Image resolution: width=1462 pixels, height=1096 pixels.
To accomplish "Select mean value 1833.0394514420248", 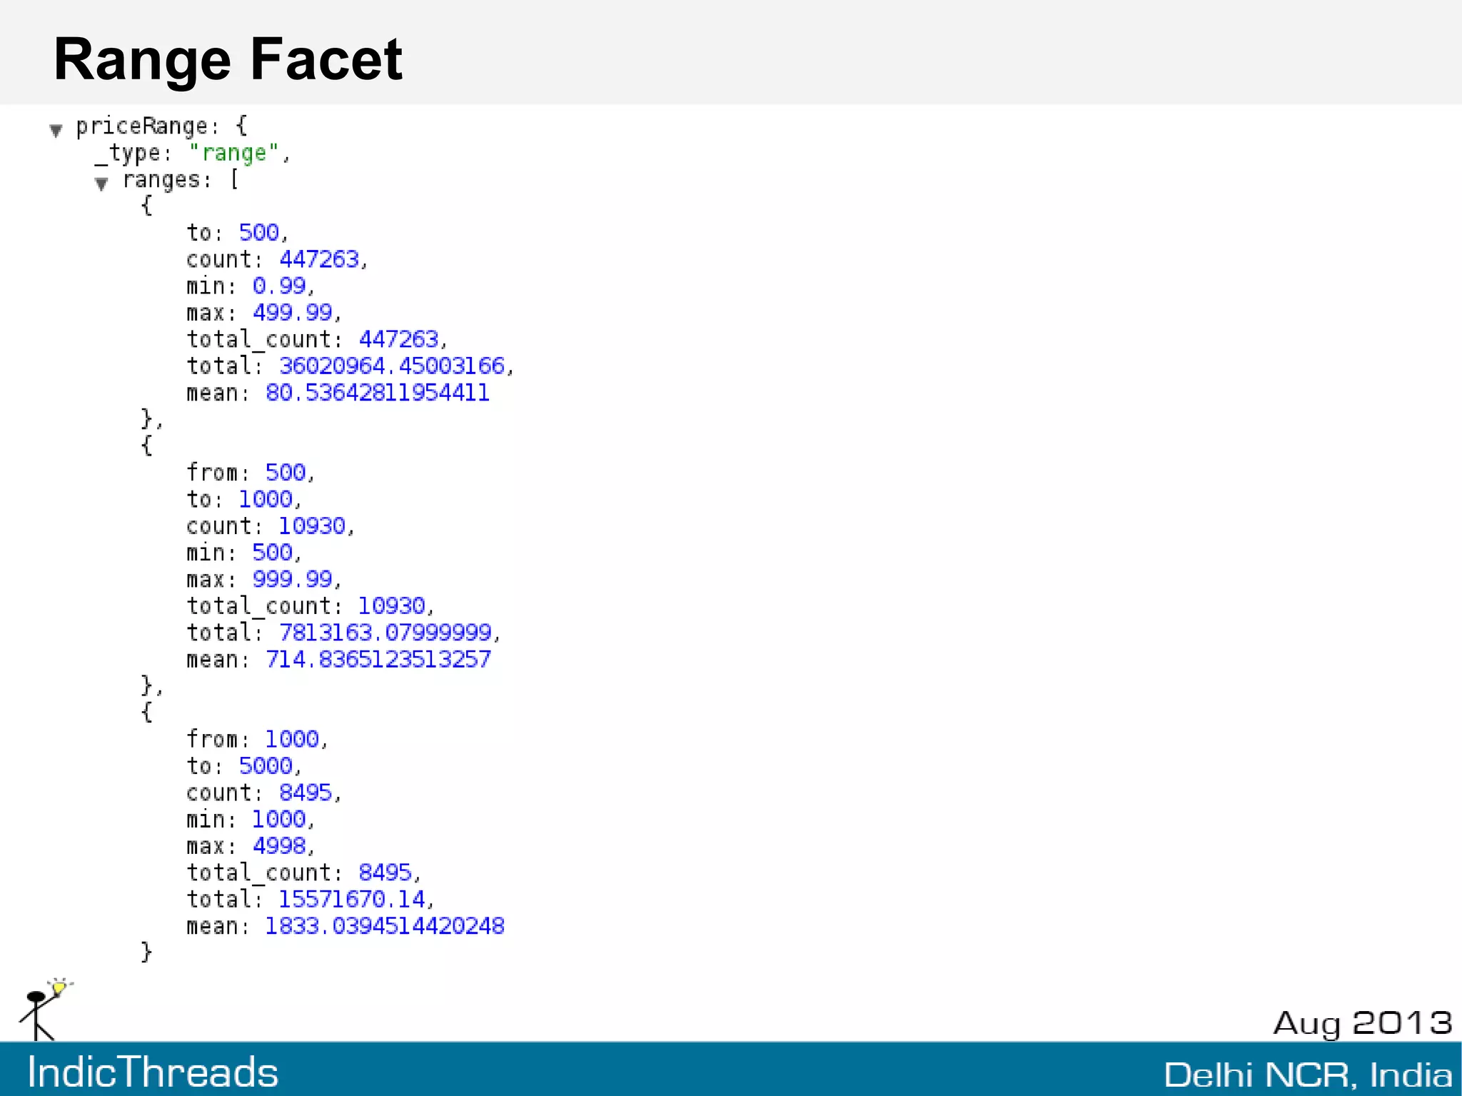I will [385, 925].
